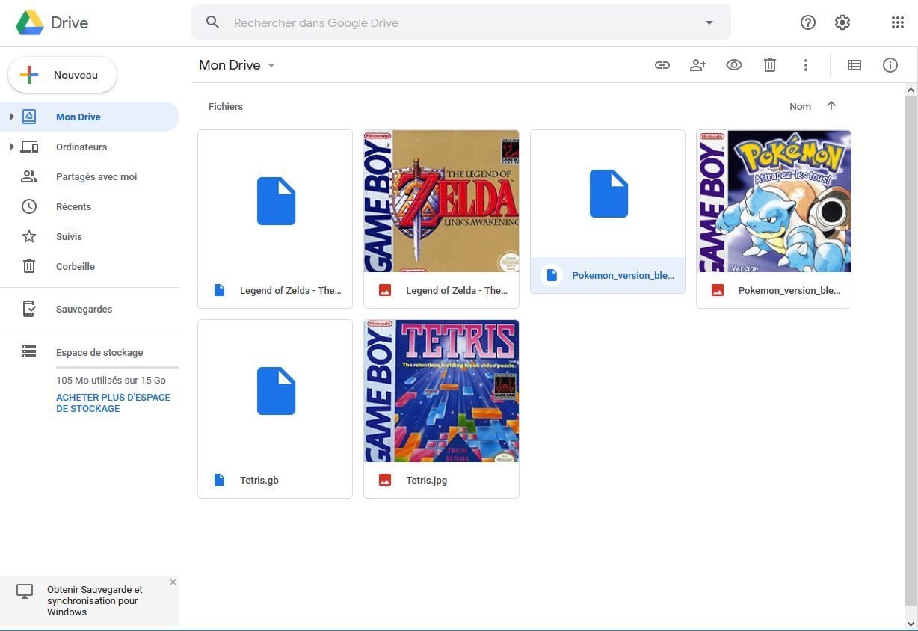Select the Tetris.jpg thumbnail
Viewport: 918px width, 631px height.
(x=441, y=391)
